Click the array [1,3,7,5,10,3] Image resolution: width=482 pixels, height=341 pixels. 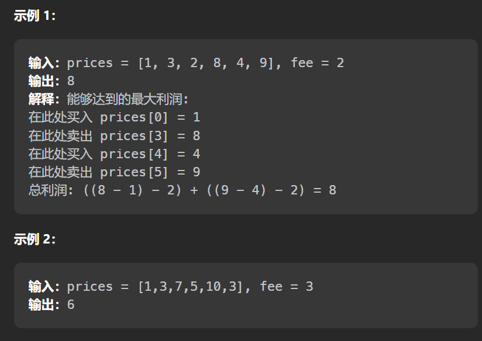[190, 287]
